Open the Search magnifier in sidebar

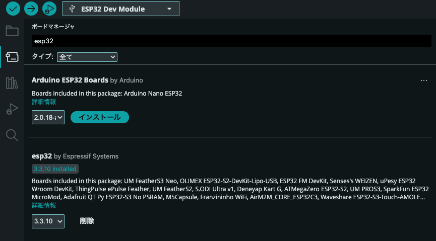pyautogui.click(x=12, y=135)
